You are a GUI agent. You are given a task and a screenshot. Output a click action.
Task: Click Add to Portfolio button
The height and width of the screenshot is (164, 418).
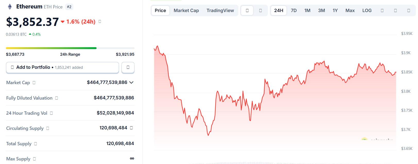point(62,67)
